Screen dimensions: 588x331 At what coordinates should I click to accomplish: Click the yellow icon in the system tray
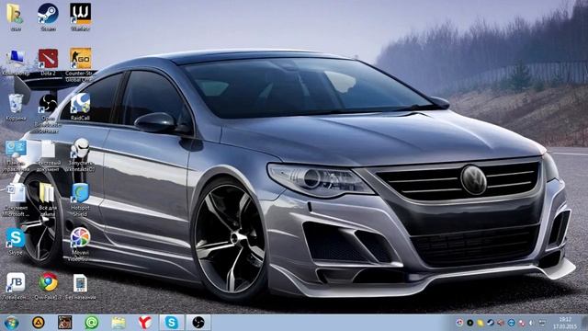[x=480, y=323]
